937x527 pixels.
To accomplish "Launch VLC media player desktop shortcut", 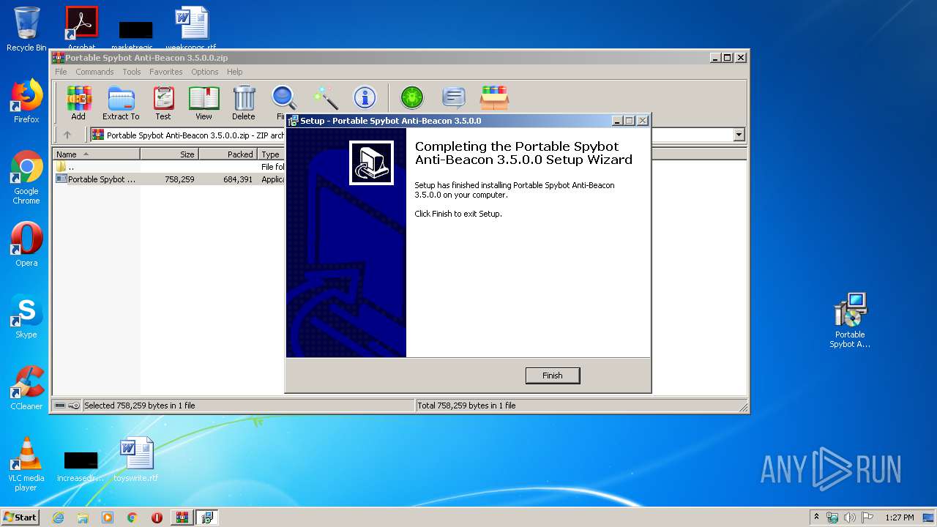I will (x=26, y=464).
